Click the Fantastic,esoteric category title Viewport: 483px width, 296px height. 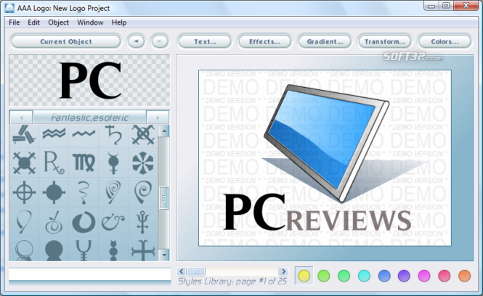89,118
